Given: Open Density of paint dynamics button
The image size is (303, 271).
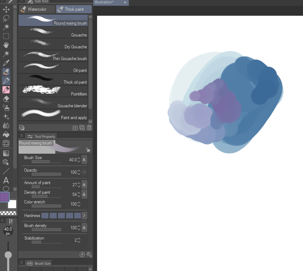Looking at the screenshot, I should tap(84, 194).
